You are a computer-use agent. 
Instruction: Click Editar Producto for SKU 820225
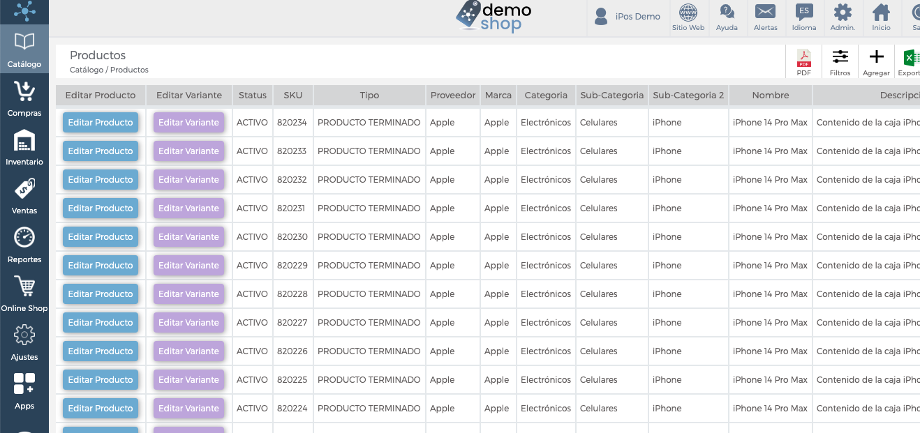pos(101,380)
